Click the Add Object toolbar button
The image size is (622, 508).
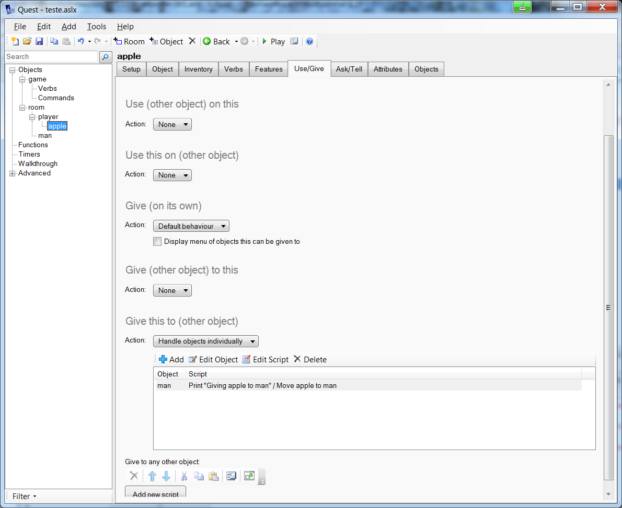pos(166,41)
